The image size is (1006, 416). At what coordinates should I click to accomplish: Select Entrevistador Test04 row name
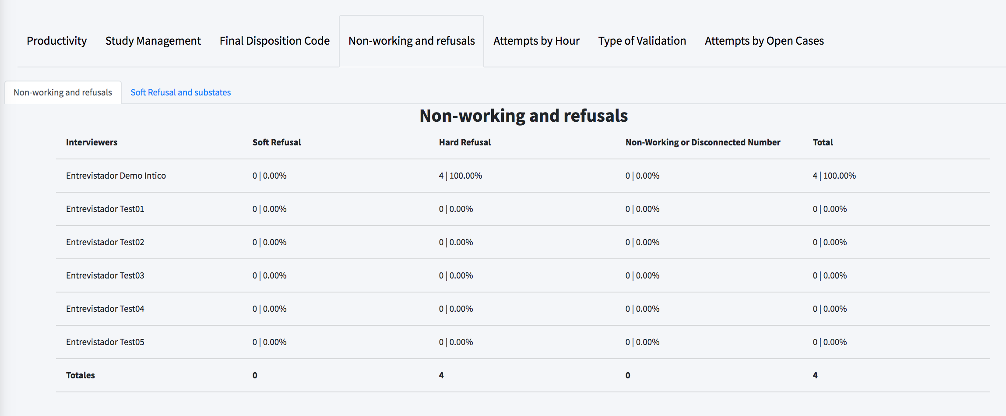pyautogui.click(x=105, y=309)
